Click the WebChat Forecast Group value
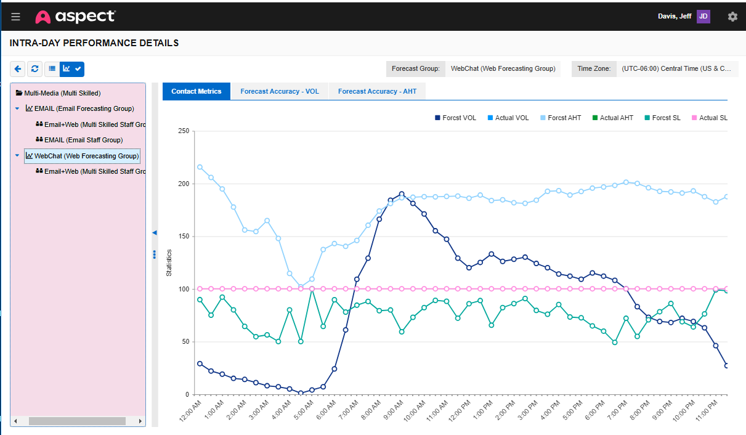 click(x=503, y=68)
